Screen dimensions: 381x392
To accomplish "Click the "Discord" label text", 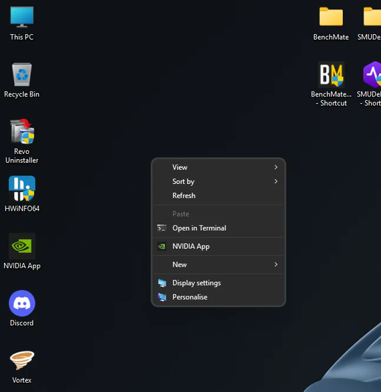I will (x=22, y=323).
